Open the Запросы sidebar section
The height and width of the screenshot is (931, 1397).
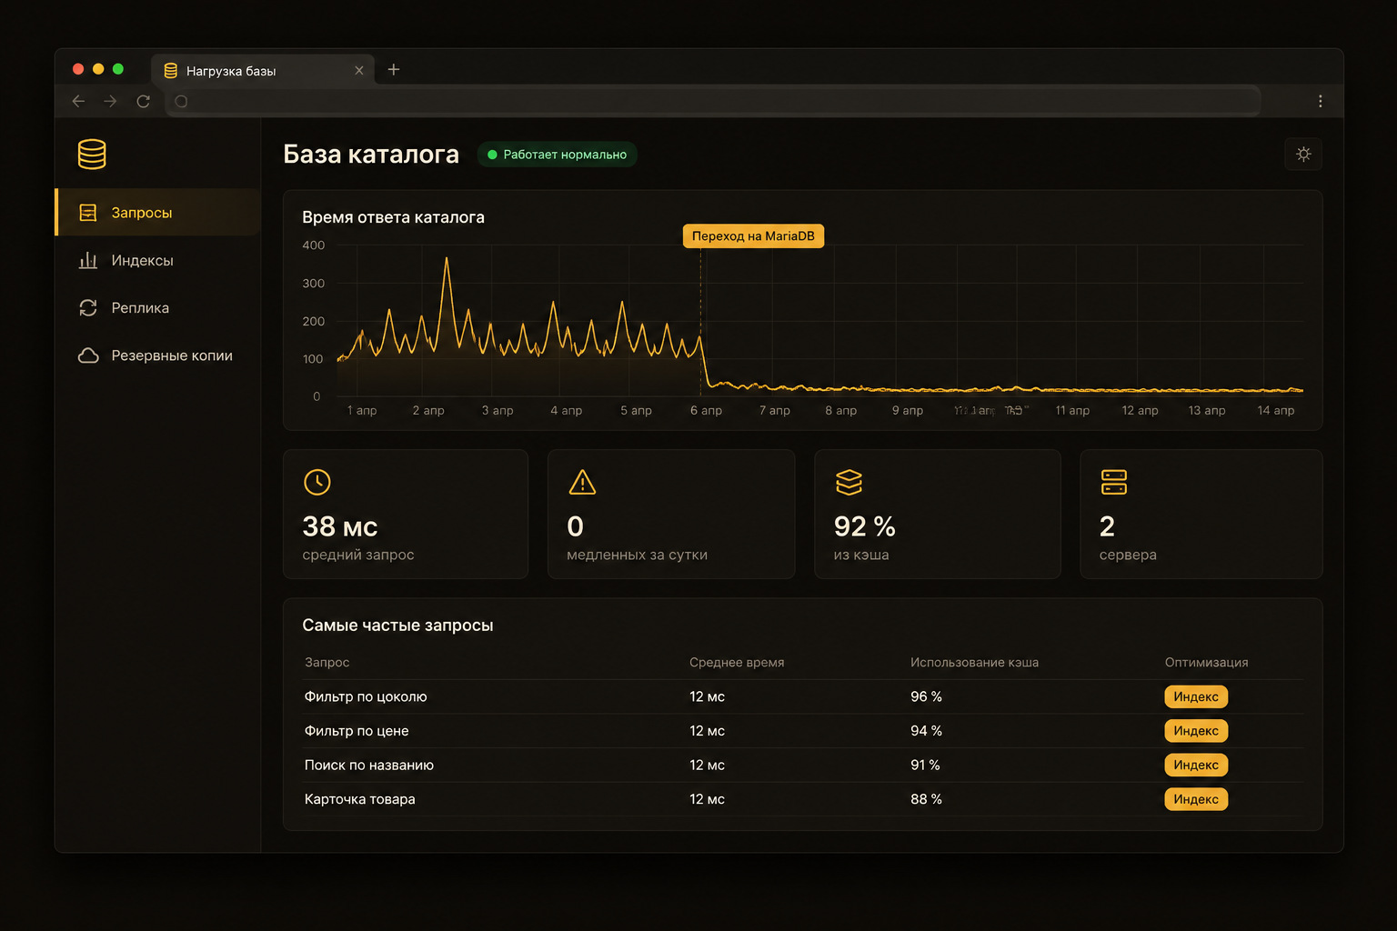click(x=158, y=213)
